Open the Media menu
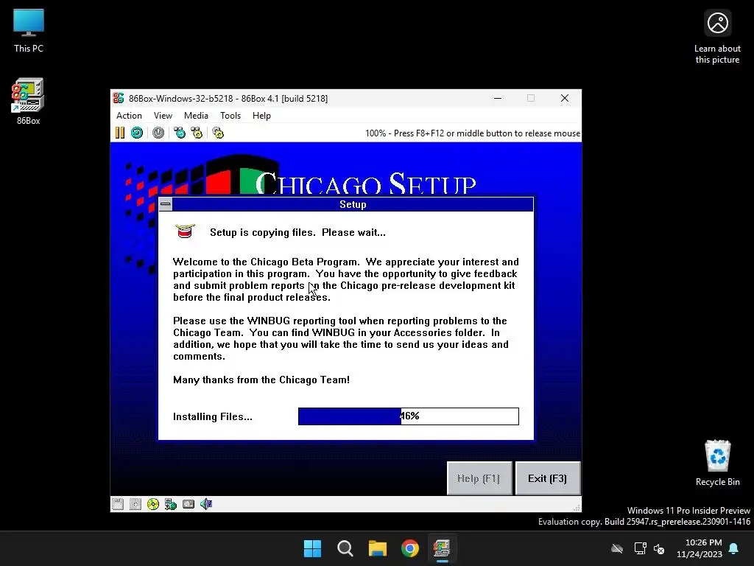The width and height of the screenshot is (754, 566). click(196, 116)
